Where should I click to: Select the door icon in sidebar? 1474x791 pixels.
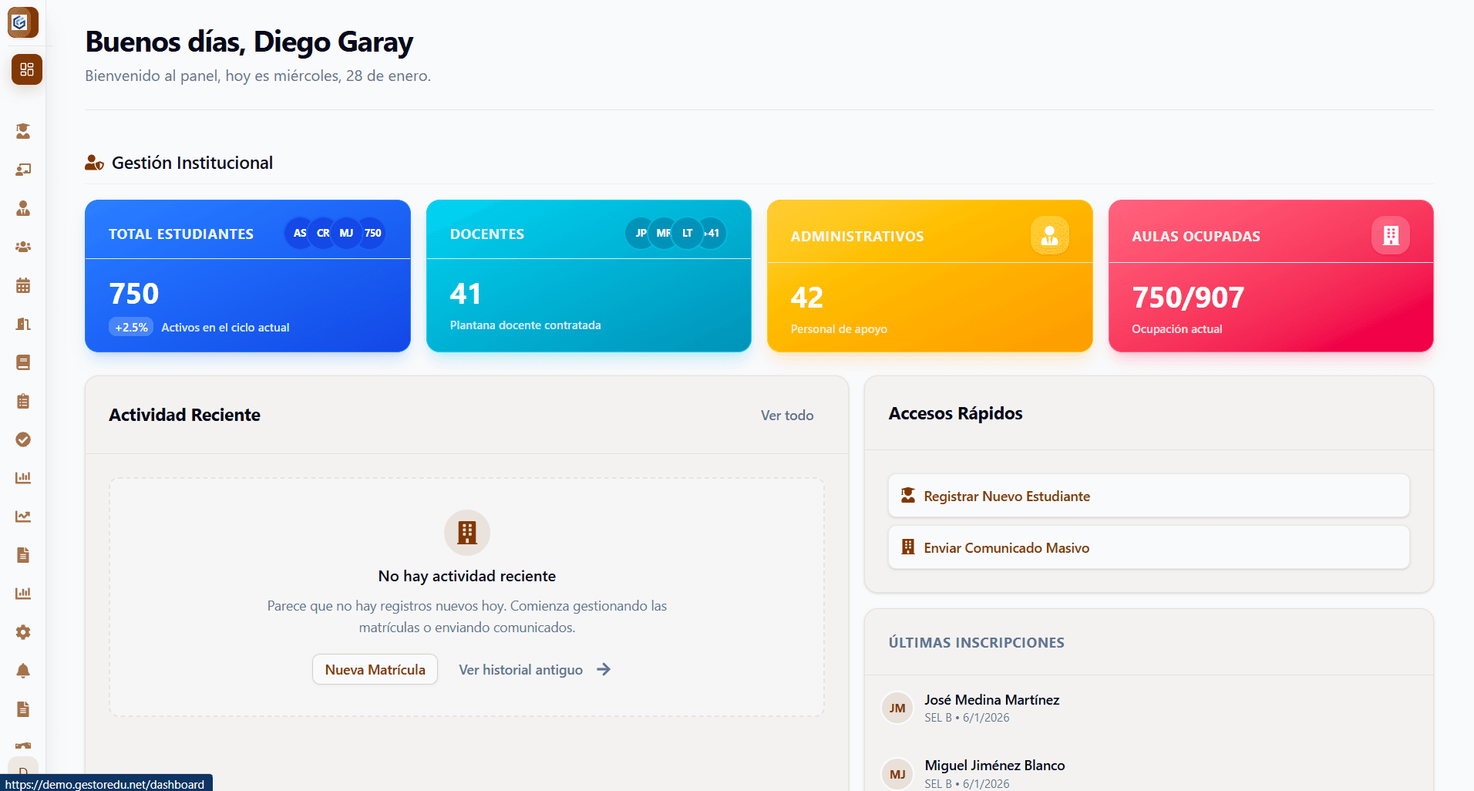coord(23,324)
